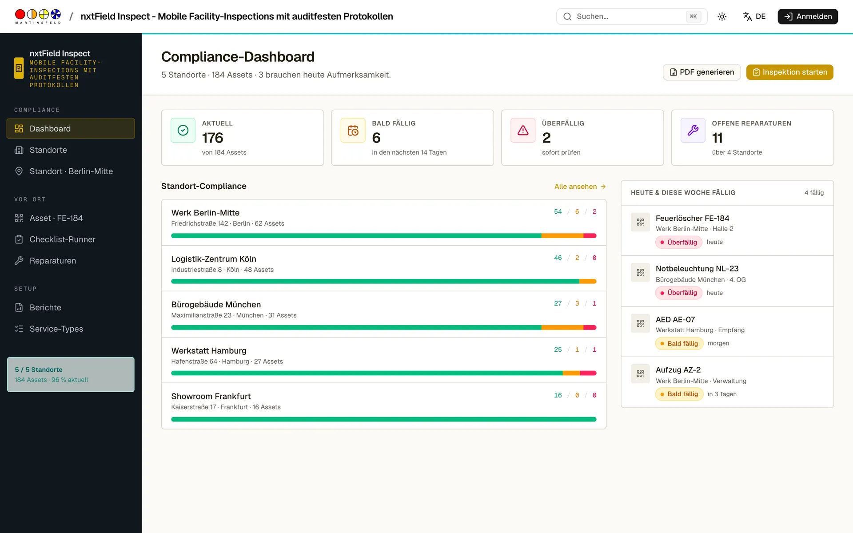Click the QR icon beside Notbeleuchtung NL-23
This screenshot has height=533, width=853.
[640, 273]
